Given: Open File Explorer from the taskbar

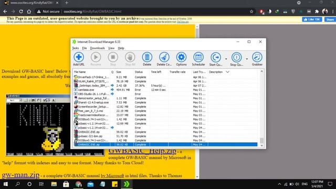Looking at the screenshot, I should (x=54, y=184).
